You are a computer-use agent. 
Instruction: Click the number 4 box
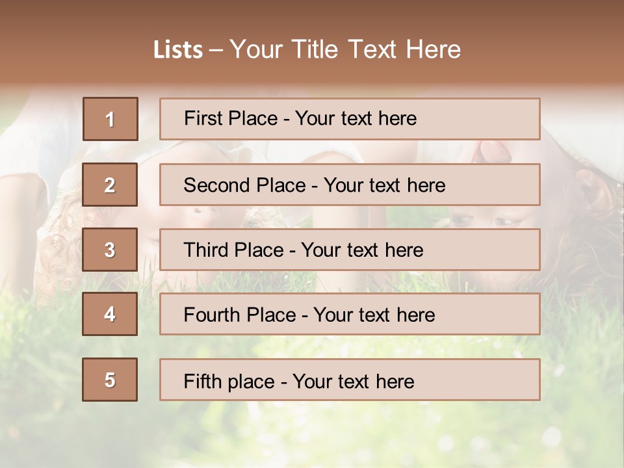click(110, 314)
